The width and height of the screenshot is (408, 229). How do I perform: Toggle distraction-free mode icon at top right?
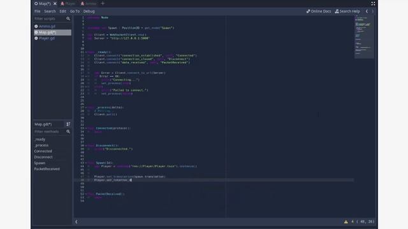coord(373,4)
